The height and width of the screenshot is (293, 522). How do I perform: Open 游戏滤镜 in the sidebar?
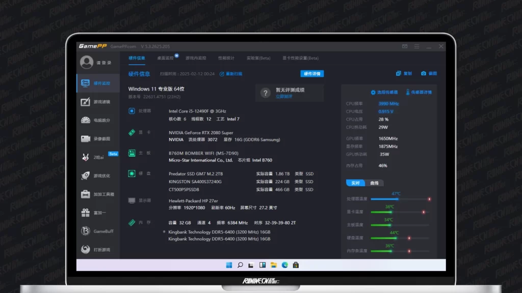[x=98, y=102]
